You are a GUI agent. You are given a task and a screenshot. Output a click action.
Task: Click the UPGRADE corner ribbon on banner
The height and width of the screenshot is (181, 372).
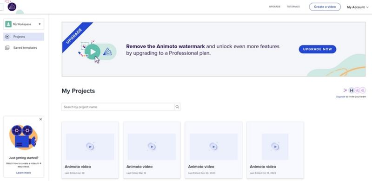point(75,36)
